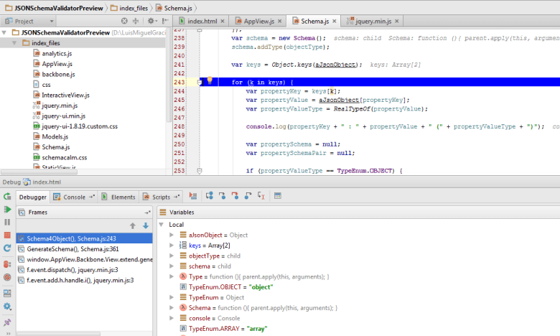Click the lightbulb intention icon on line 243
Screen dimensions: 560x336
pos(210,81)
